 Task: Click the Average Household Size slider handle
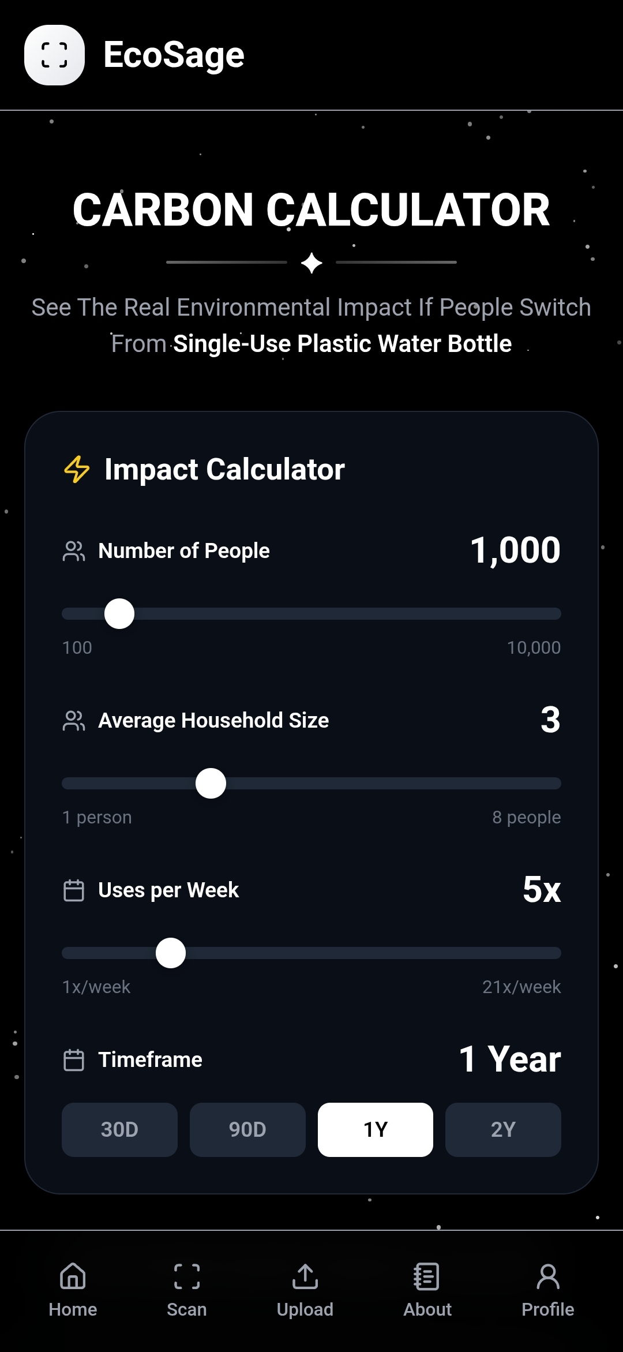point(211,783)
